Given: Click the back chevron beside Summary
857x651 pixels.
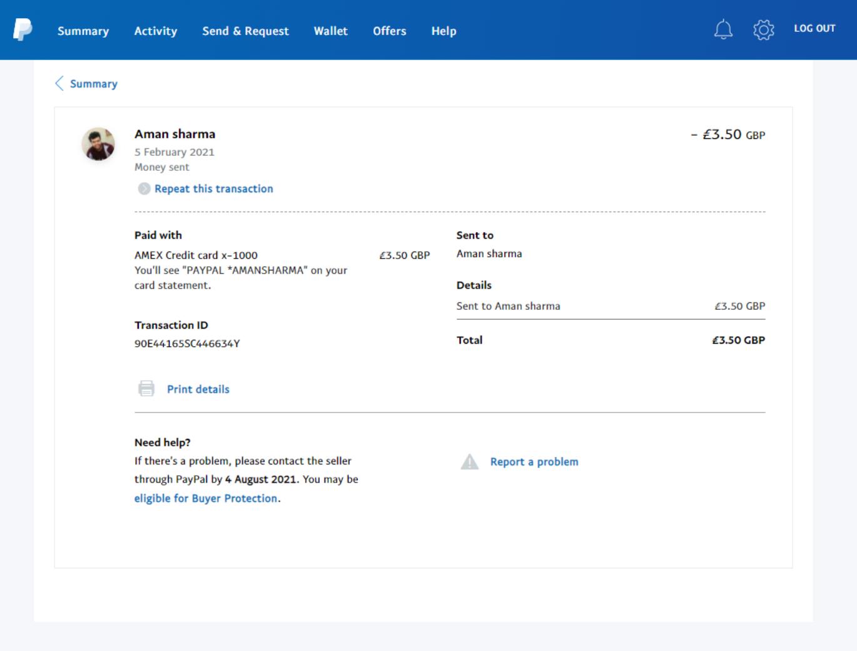Looking at the screenshot, I should (x=59, y=84).
